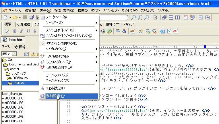Click the blue script page icon
The height and width of the screenshot is (124, 219).
pyautogui.click(x=162, y=31)
